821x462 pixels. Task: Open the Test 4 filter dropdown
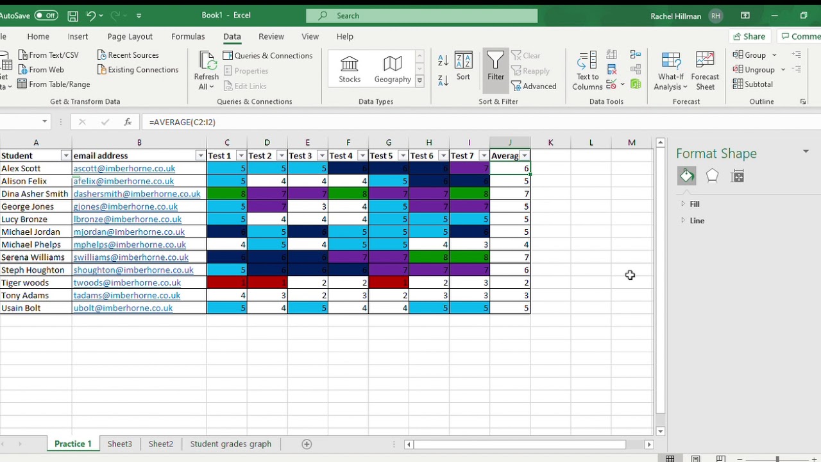pyautogui.click(x=362, y=156)
